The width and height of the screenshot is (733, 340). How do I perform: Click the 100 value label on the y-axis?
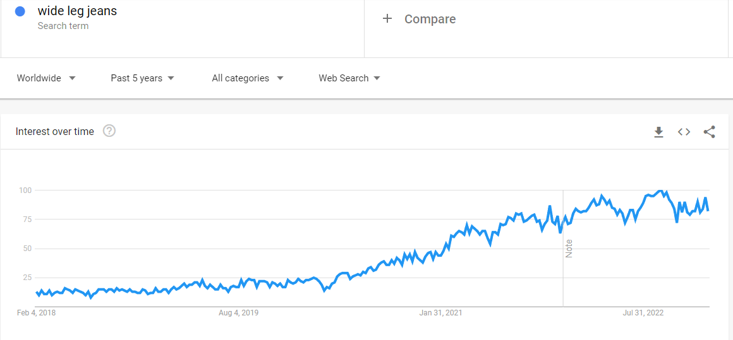point(25,191)
